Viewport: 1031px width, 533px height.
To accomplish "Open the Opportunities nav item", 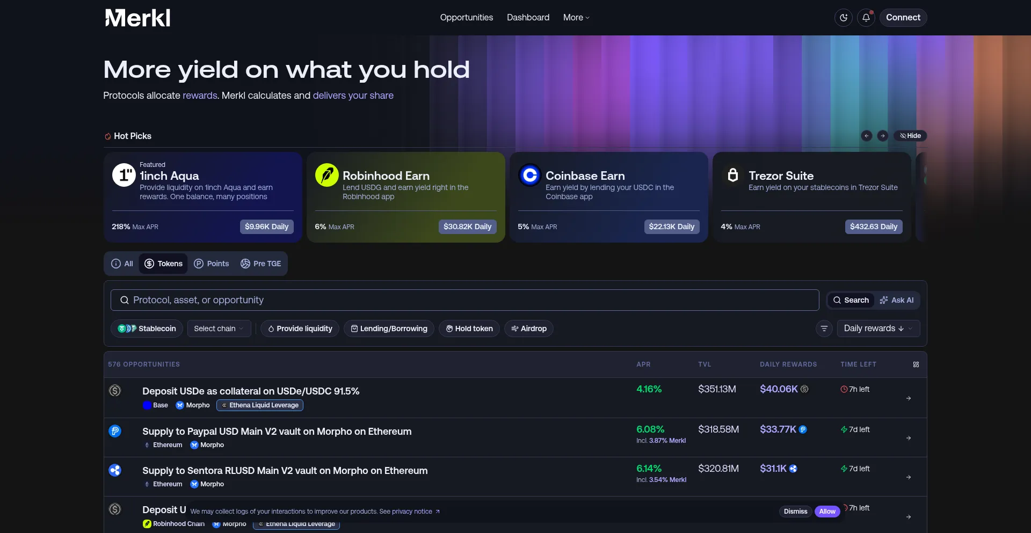I will (x=467, y=18).
